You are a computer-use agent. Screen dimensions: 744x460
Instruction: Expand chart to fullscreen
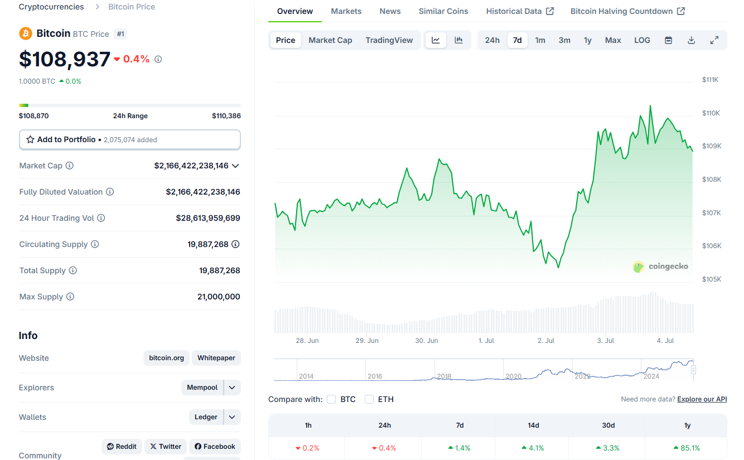coord(714,40)
